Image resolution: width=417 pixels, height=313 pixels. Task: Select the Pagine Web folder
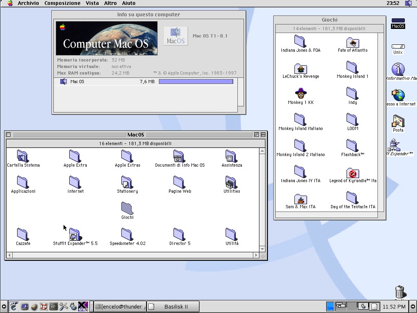pos(180,185)
